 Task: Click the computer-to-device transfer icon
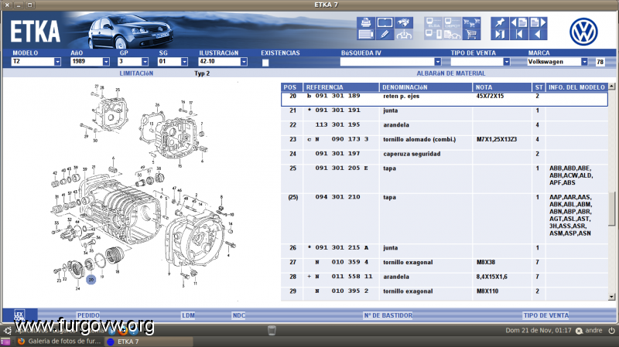click(x=433, y=34)
